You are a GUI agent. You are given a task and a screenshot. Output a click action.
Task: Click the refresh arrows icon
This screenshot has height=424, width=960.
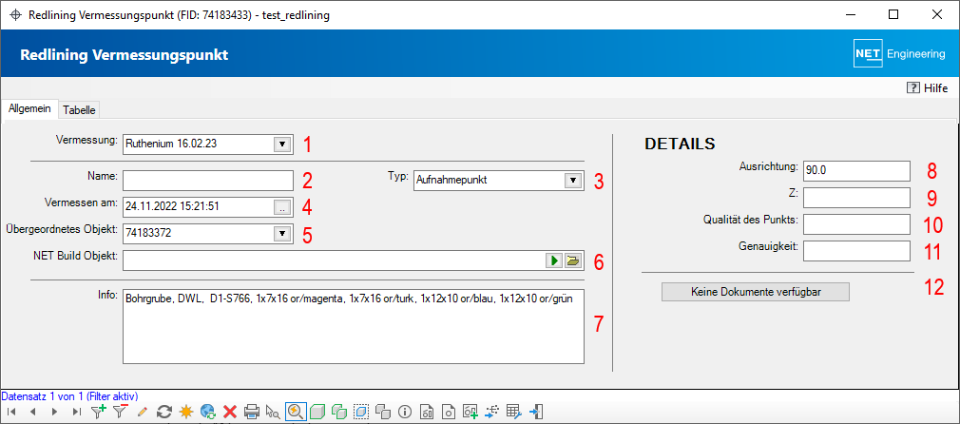pyautogui.click(x=164, y=412)
